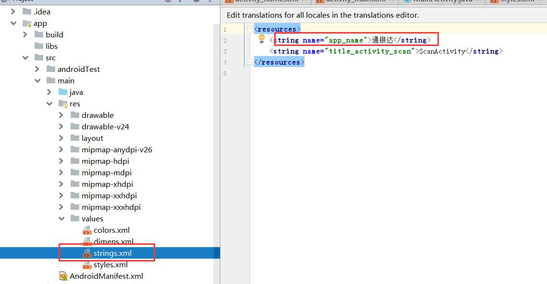
Task: Click the build folder icon
Action: 39,34
